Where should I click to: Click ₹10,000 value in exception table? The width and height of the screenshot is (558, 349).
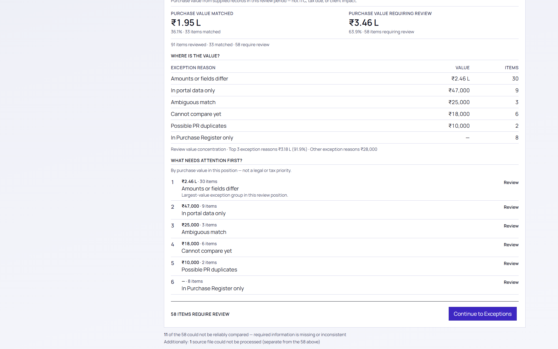pos(459,126)
